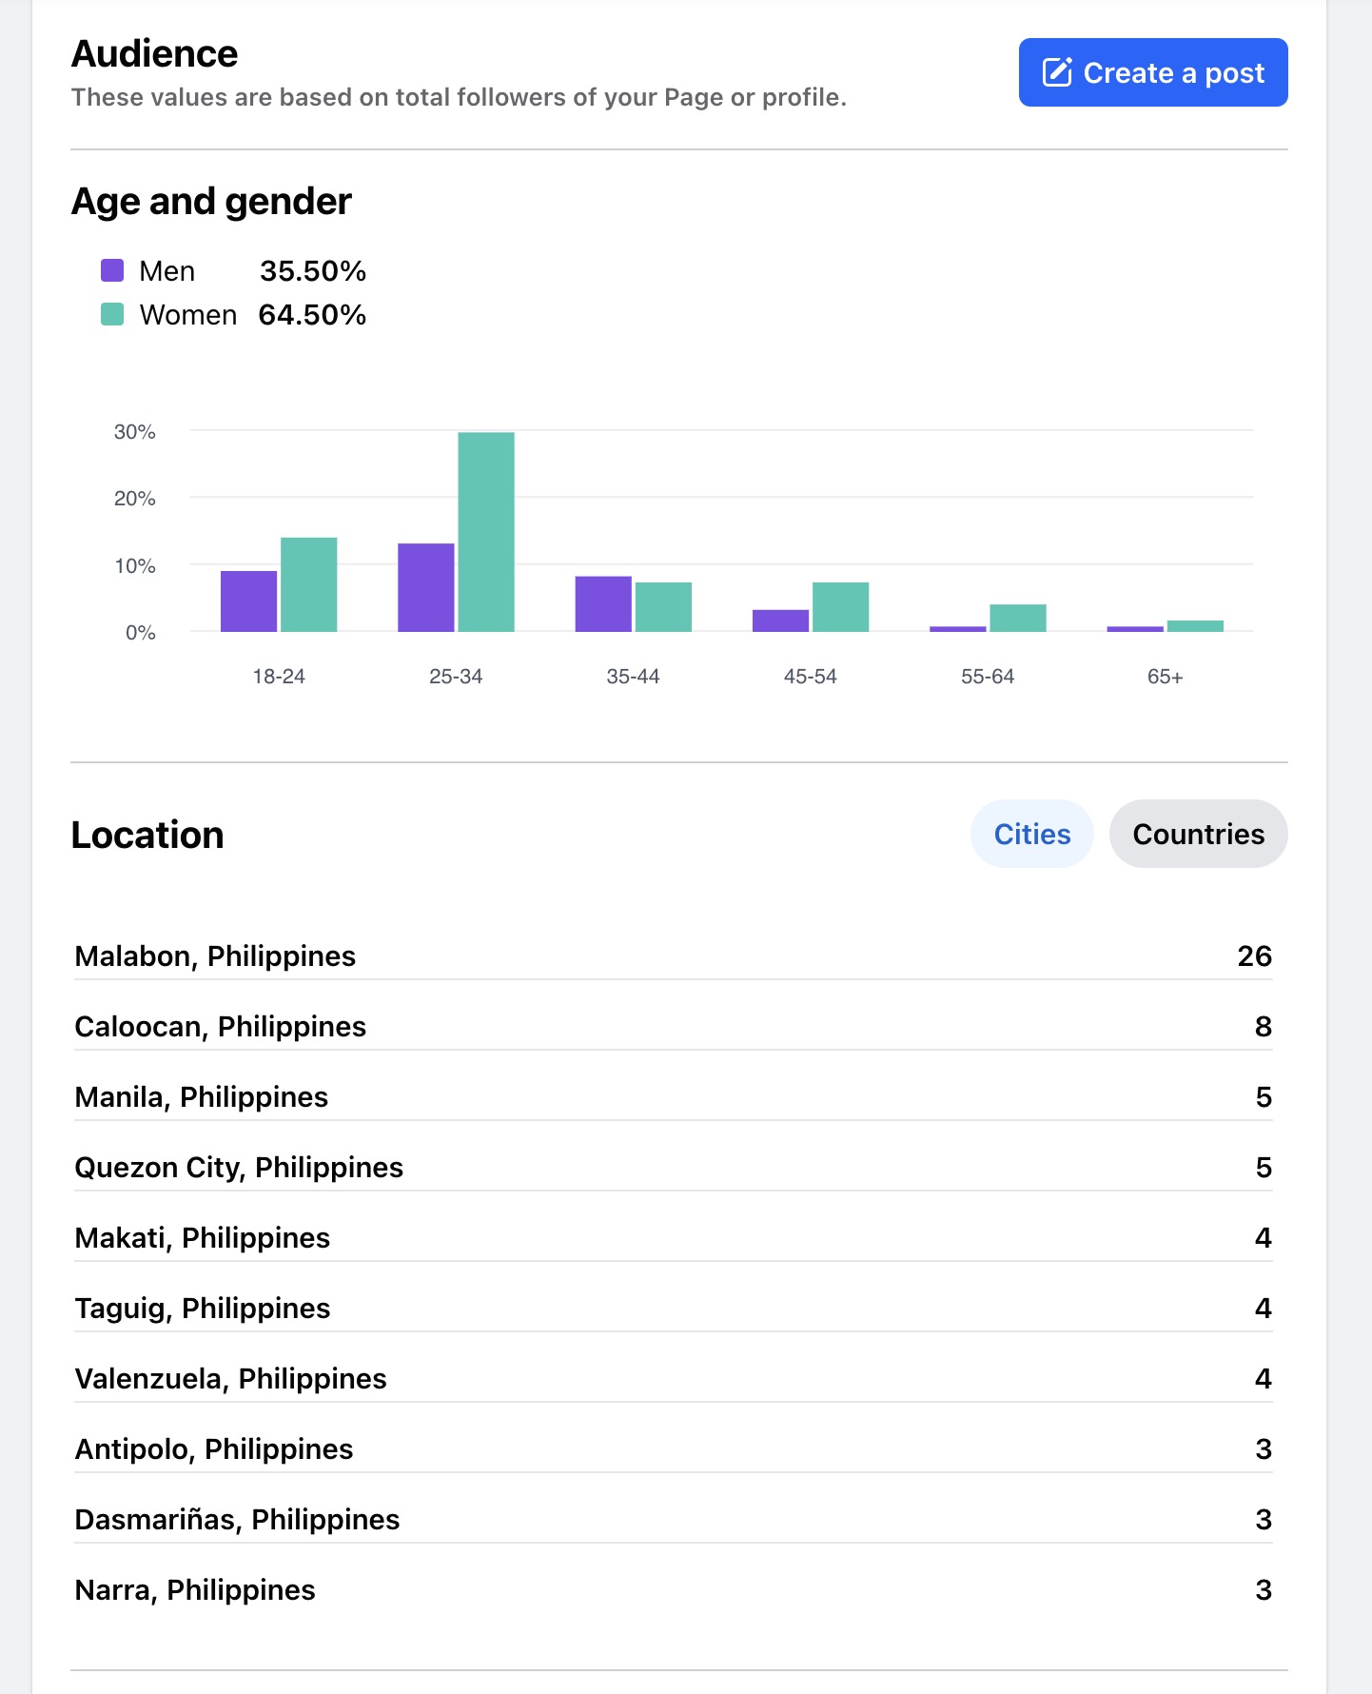Click the Women bar for ages 55-64

[x=1017, y=618]
